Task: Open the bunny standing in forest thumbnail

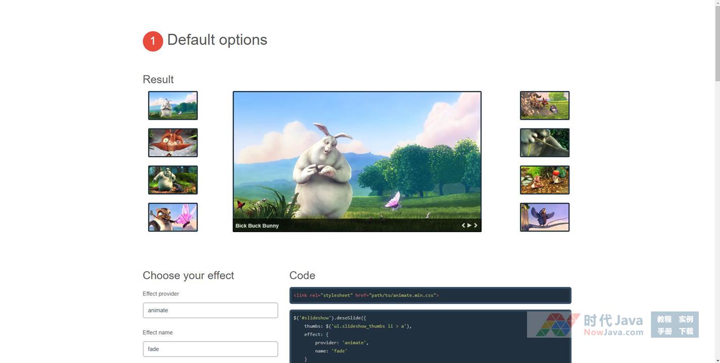Action: tap(173, 180)
